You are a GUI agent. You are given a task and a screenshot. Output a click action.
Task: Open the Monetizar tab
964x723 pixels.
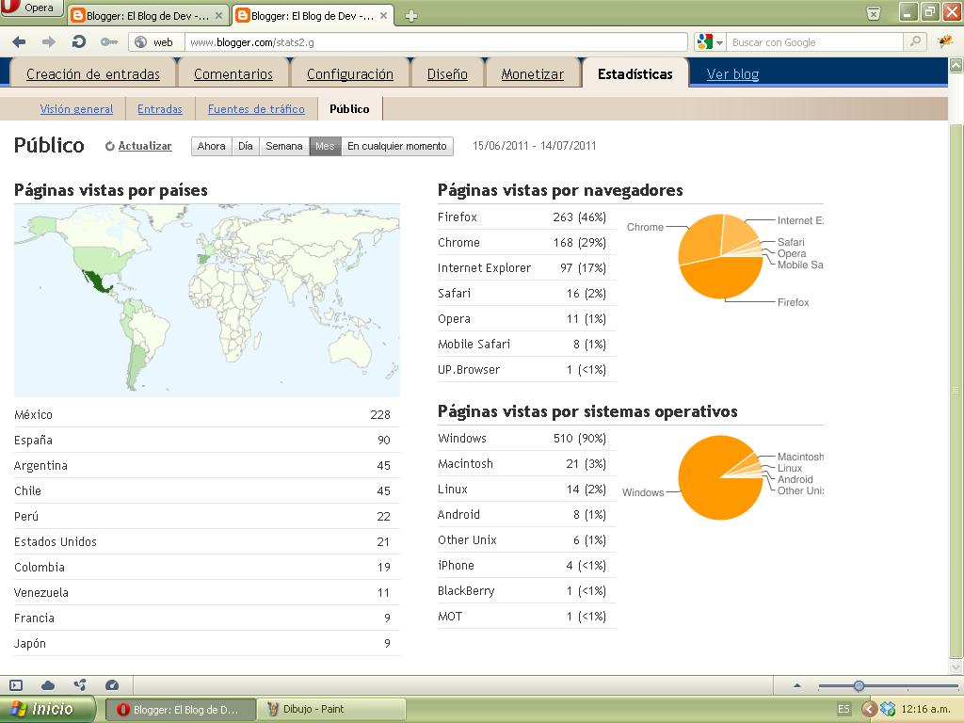pos(533,74)
